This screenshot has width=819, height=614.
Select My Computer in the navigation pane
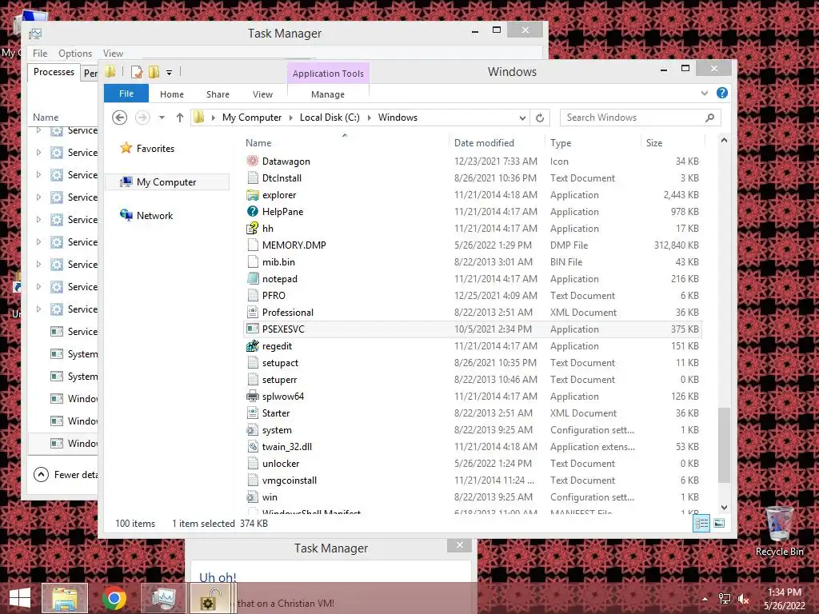click(x=166, y=182)
